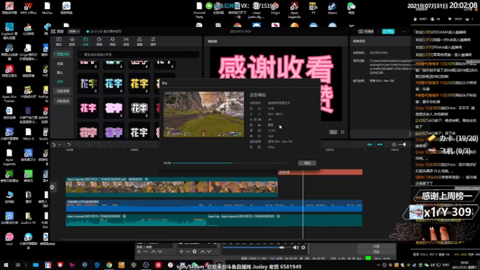Image resolution: width=480 pixels, height=270 pixels.
Task: Toggle the linkage icon on the timeline
Action: pyautogui.click(x=380, y=145)
